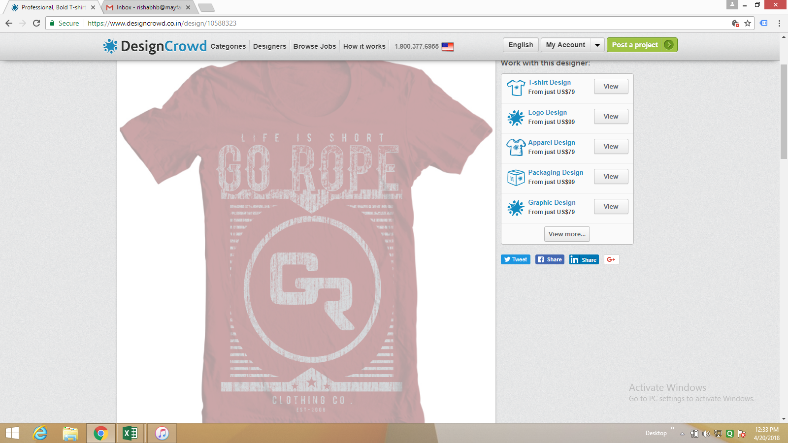Open the Categories menu
The width and height of the screenshot is (788, 443).
point(228,46)
